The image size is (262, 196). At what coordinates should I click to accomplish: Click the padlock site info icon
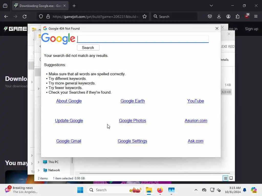tap(48, 17)
